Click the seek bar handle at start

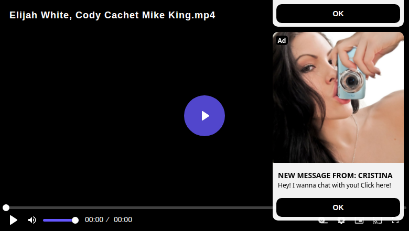6,207
